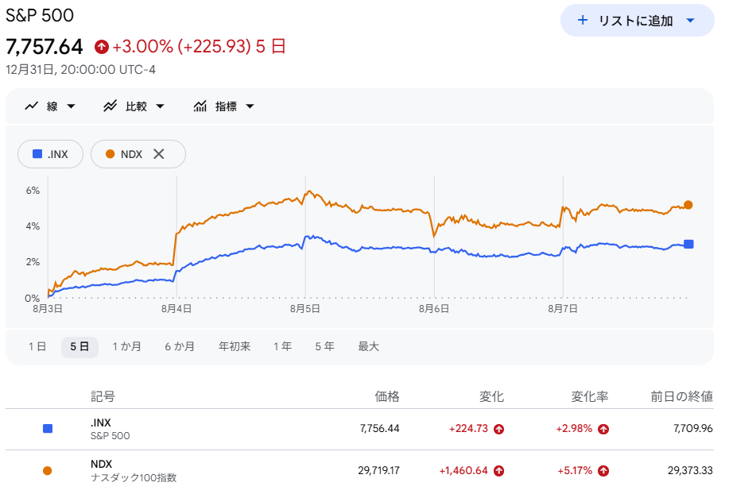Click the plus icon in リストに追加
The width and height of the screenshot is (729, 490).
click(582, 20)
